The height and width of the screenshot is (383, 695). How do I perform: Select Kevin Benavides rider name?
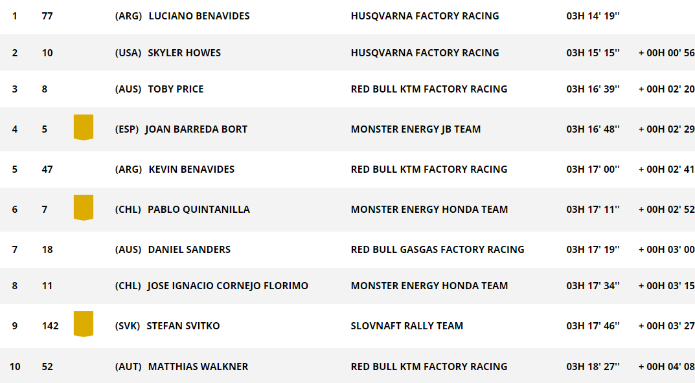pos(192,169)
